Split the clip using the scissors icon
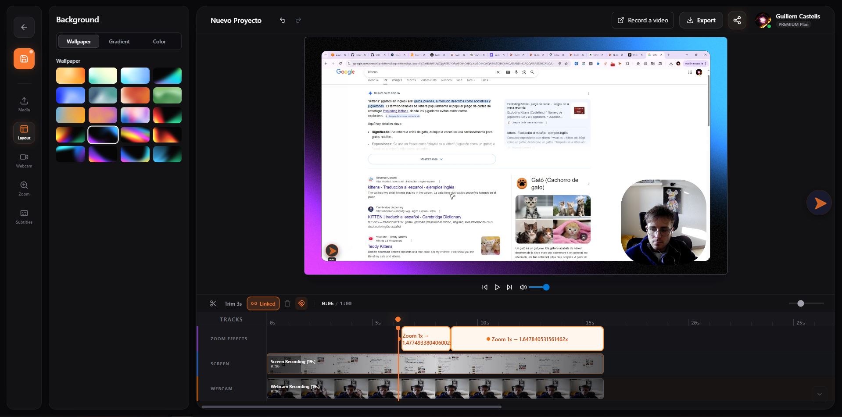The width and height of the screenshot is (842, 417). tap(213, 303)
